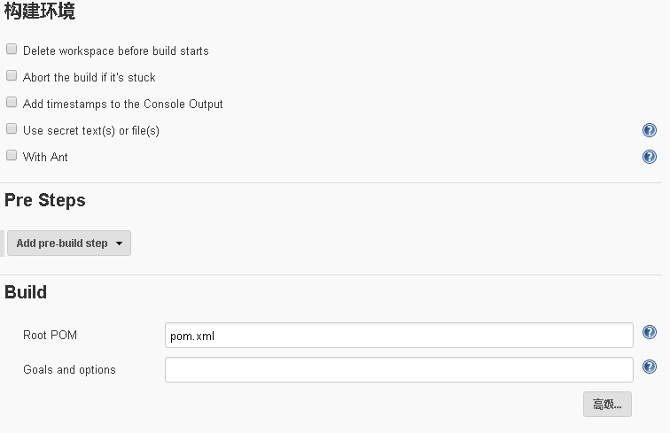Toggle Use secret text(s) or file(s) checkbox
The height and width of the screenshot is (433, 670).
pyautogui.click(x=12, y=128)
